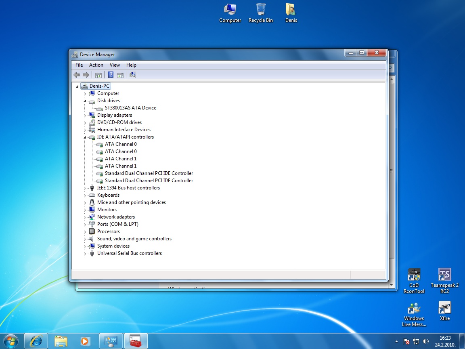Click the Show/Hide Action Pane toolbar icon
This screenshot has width=465, height=349.
[120, 75]
